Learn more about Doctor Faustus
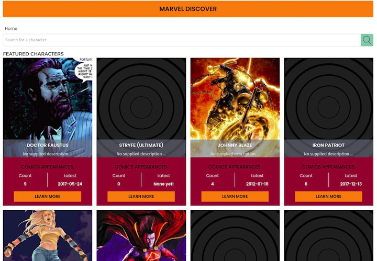 48,197
